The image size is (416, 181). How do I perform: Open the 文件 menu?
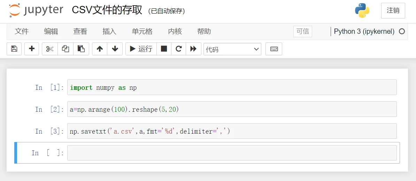coord(22,31)
